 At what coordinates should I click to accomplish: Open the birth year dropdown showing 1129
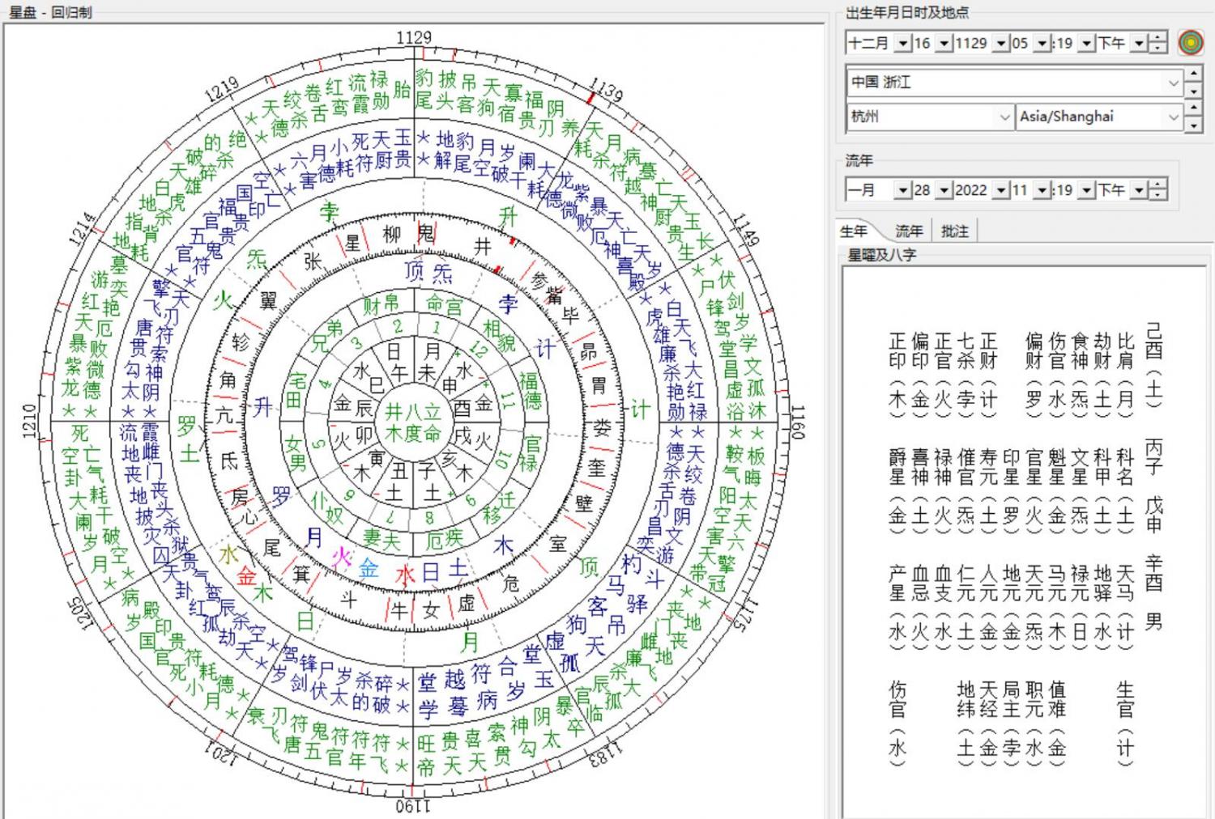point(1001,44)
